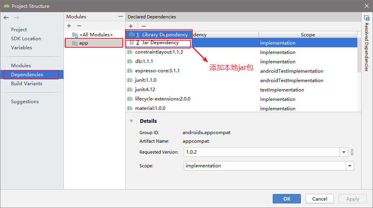
Task: Select the espresso-core:3.1.1 row
Action: pos(241,71)
